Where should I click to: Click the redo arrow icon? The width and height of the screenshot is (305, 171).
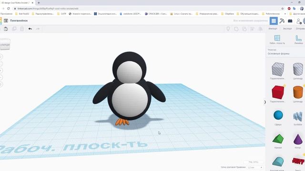(38, 29)
